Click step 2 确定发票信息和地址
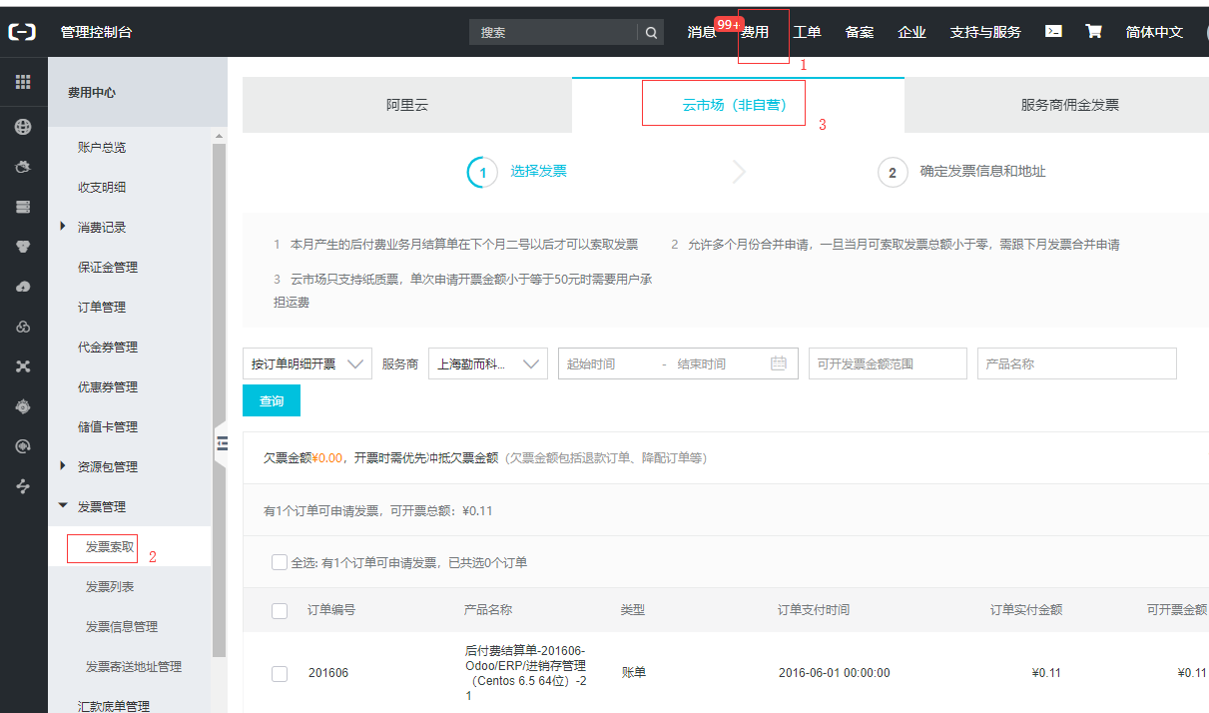This screenshot has width=1209, height=713. 961,172
